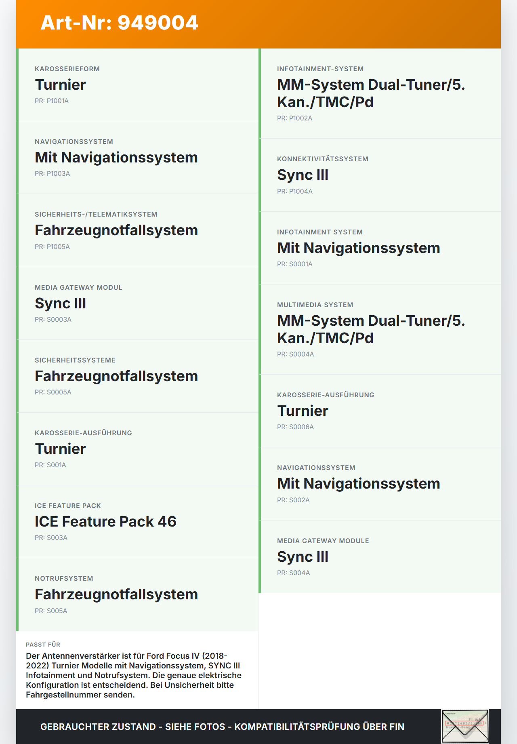The image size is (517, 744).
Task: Click the Navigationssystem card with PR S002A
Action: [380, 484]
